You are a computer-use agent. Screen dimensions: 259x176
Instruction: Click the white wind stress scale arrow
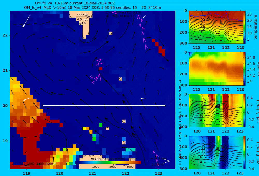click(x=159, y=161)
